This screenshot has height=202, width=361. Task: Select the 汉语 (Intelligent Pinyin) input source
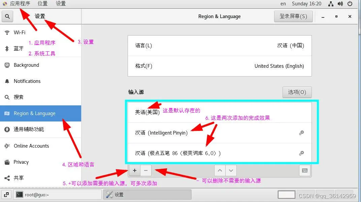pyautogui.click(x=220, y=133)
